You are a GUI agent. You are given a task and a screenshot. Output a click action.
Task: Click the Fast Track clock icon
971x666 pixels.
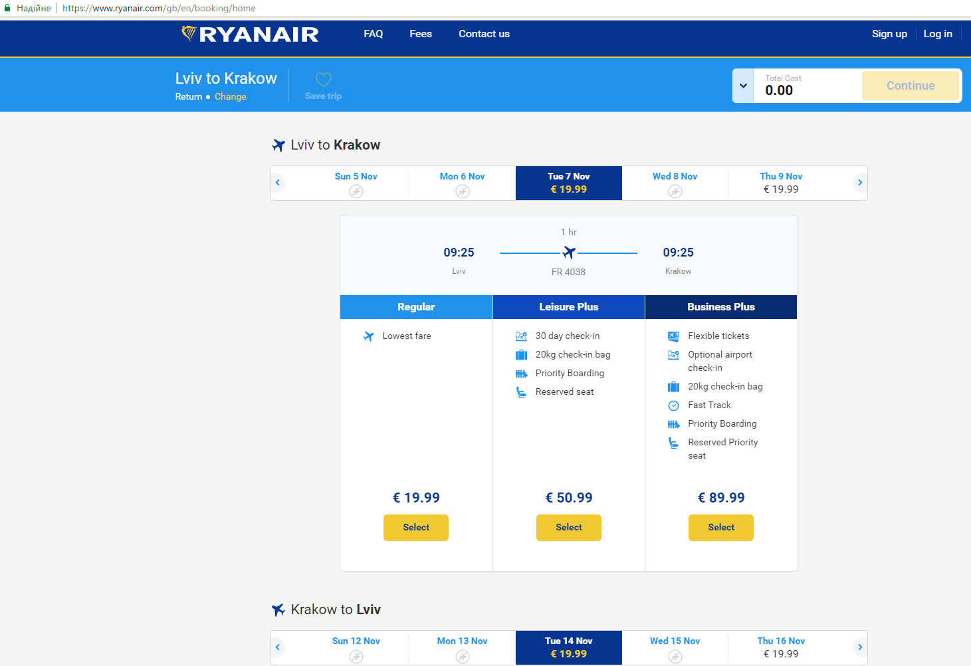(673, 405)
